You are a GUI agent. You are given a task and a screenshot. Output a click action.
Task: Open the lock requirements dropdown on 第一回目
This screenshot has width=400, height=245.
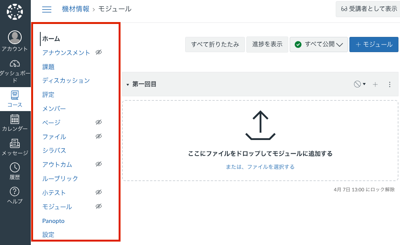pos(359,84)
